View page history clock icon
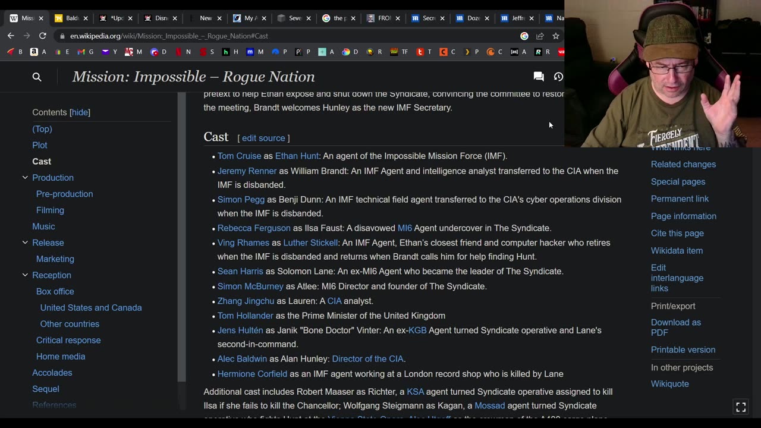 pos(558,77)
